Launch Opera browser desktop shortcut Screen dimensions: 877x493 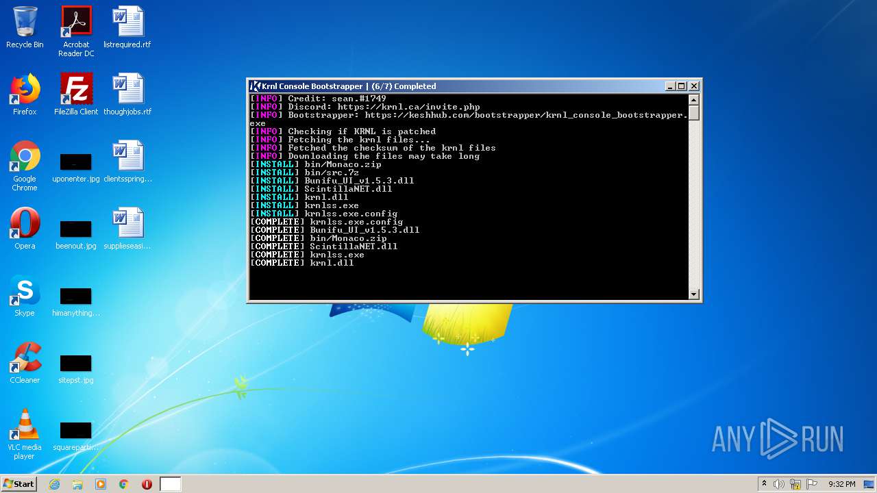coord(25,229)
